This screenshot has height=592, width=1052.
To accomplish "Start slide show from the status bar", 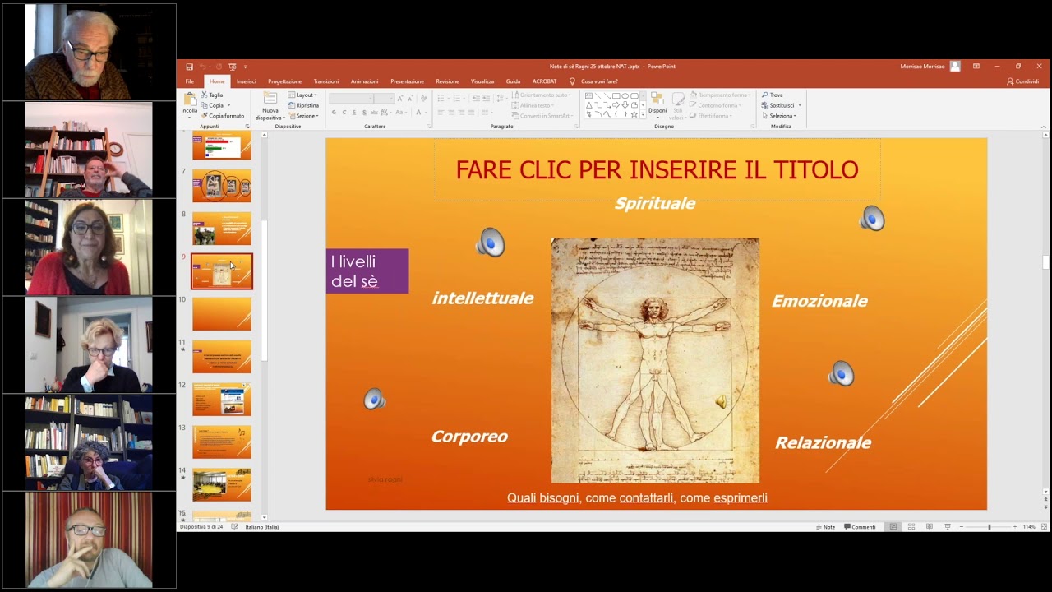I will tap(948, 526).
